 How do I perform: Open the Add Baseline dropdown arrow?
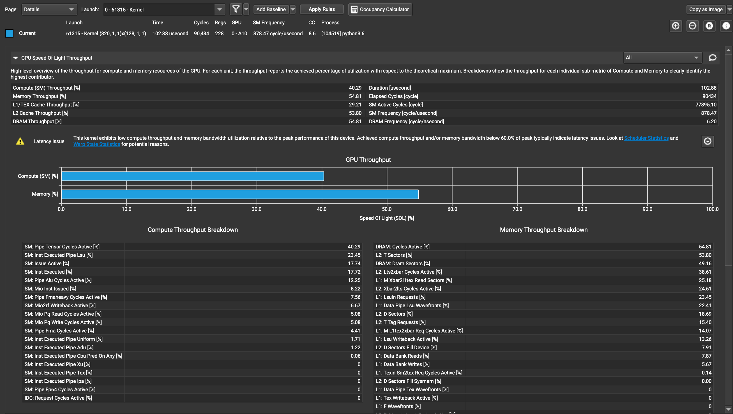293,9
